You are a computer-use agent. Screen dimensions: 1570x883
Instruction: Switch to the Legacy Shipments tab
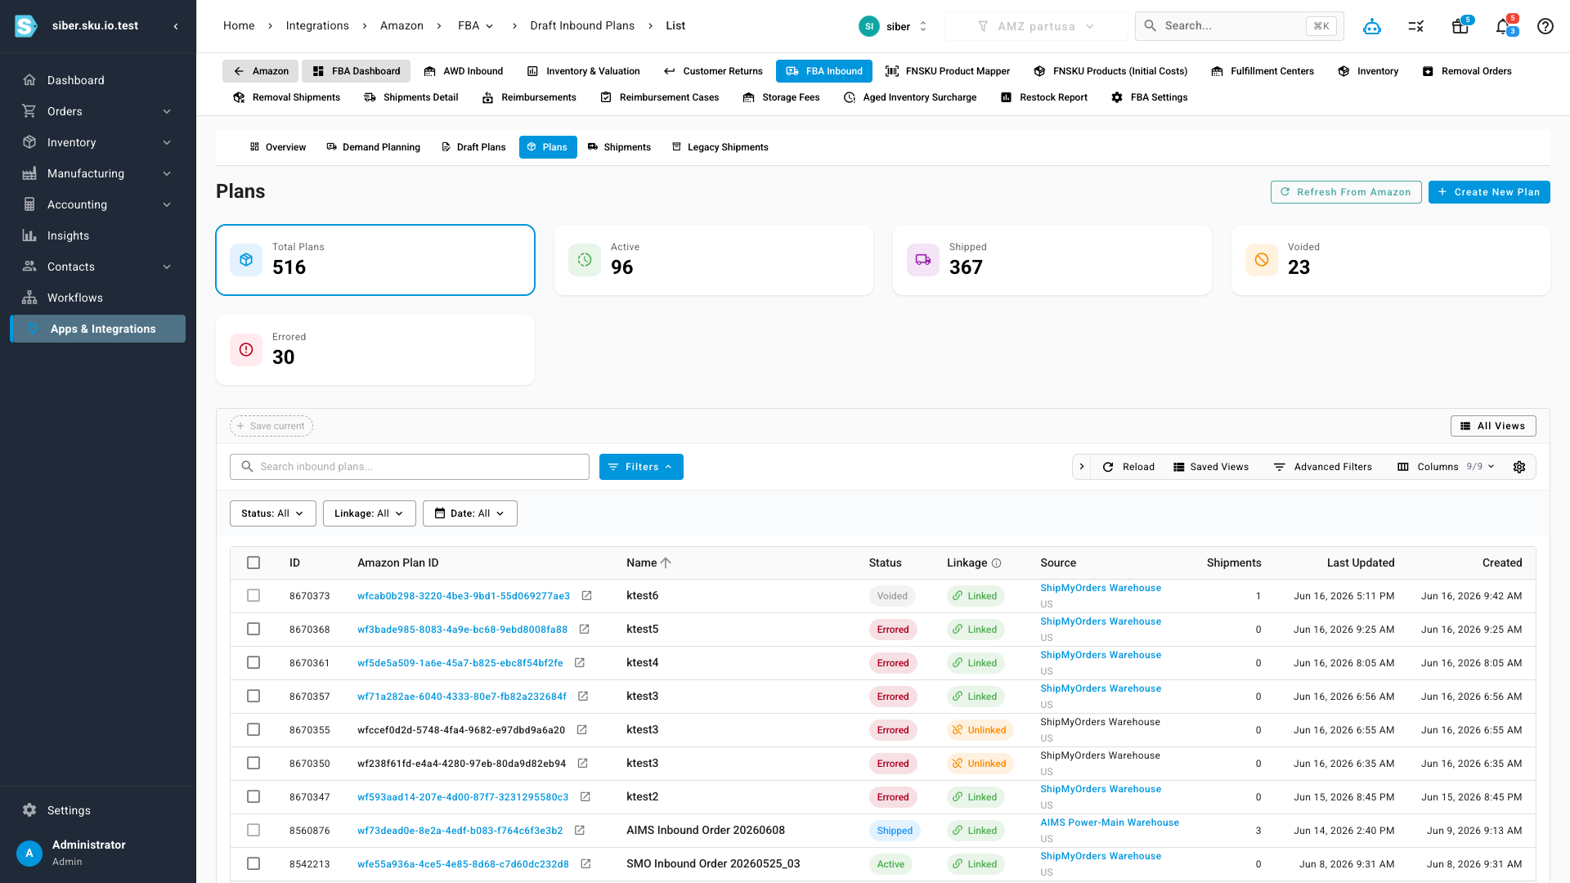pyautogui.click(x=720, y=147)
